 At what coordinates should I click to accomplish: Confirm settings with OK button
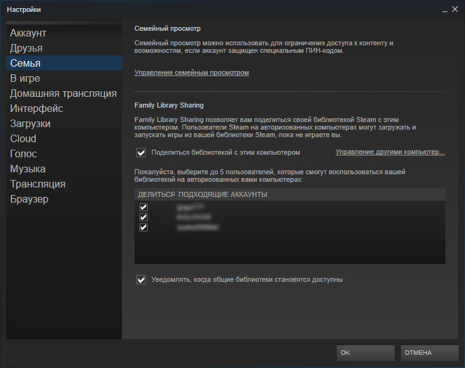pyautogui.click(x=365, y=353)
